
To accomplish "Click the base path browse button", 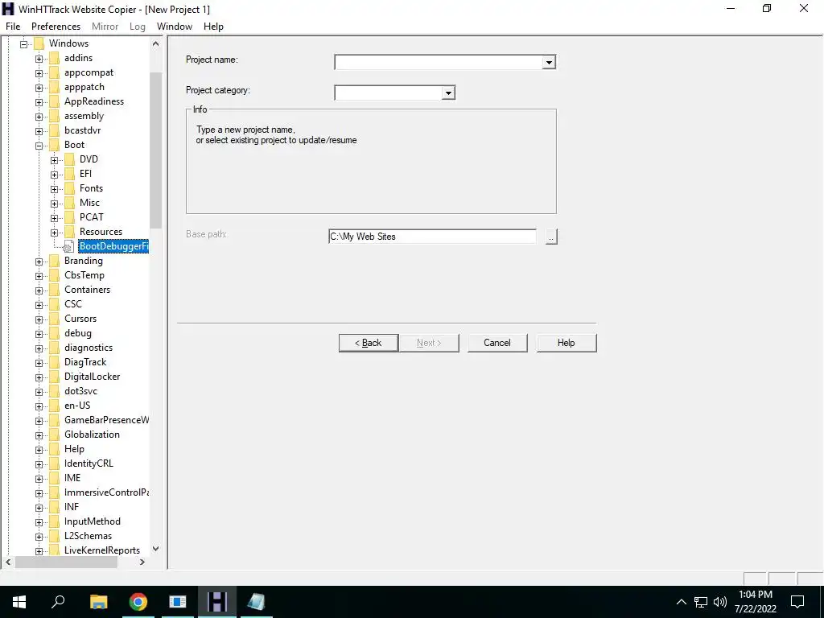I will click(x=551, y=237).
